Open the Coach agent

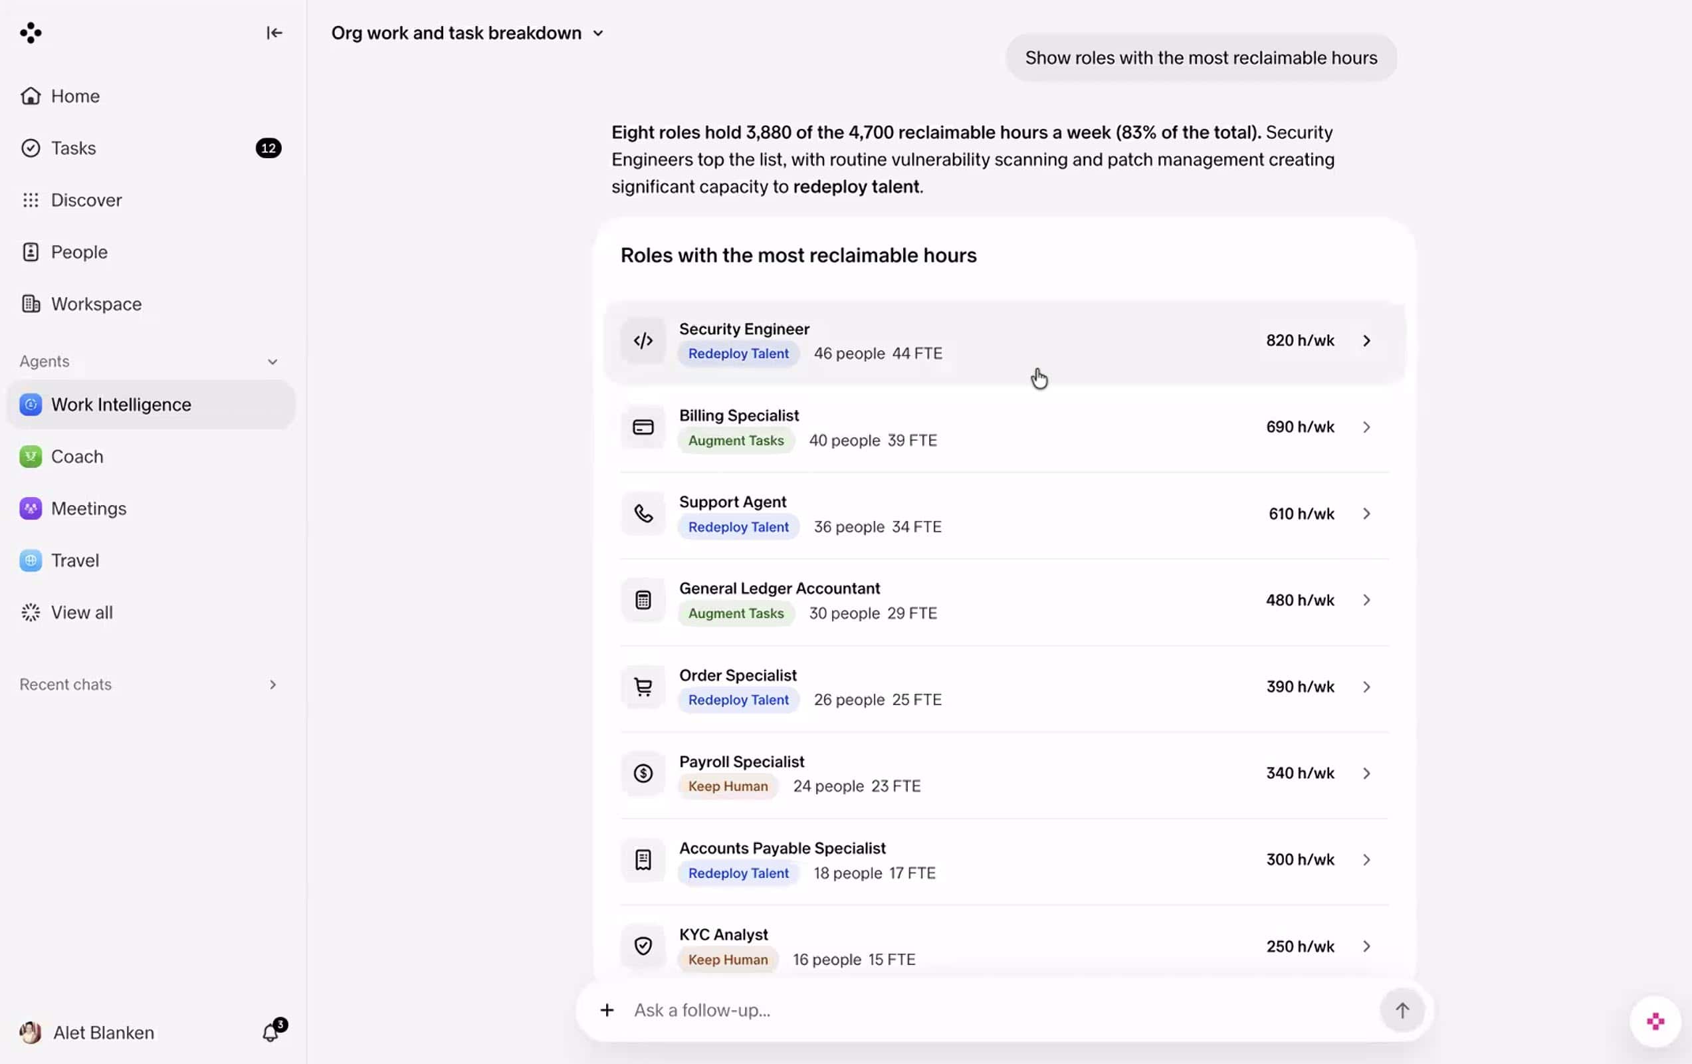click(151, 456)
